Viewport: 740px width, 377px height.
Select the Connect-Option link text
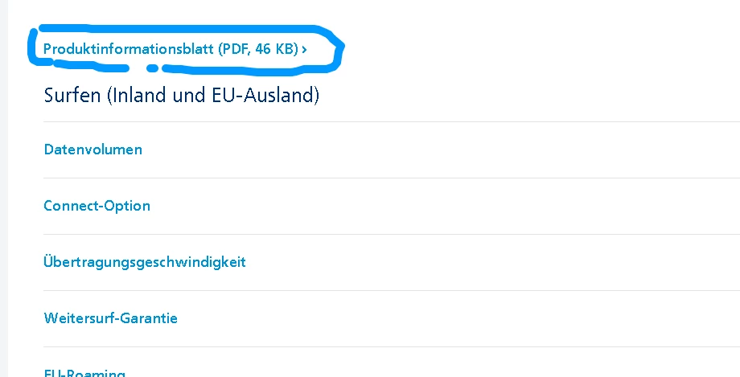click(x=97, y=206)
